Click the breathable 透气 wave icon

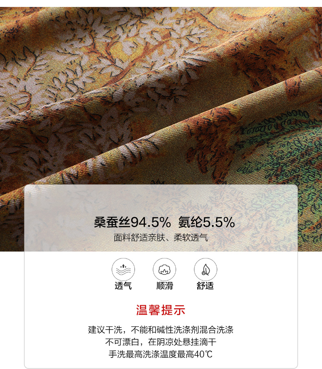tap(123, 270)
